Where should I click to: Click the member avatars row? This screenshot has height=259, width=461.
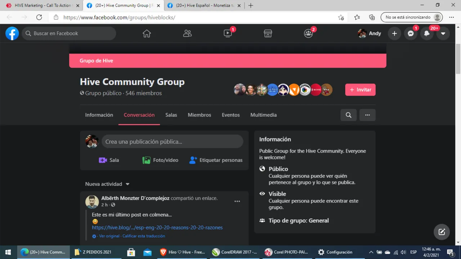coord(283,90)
